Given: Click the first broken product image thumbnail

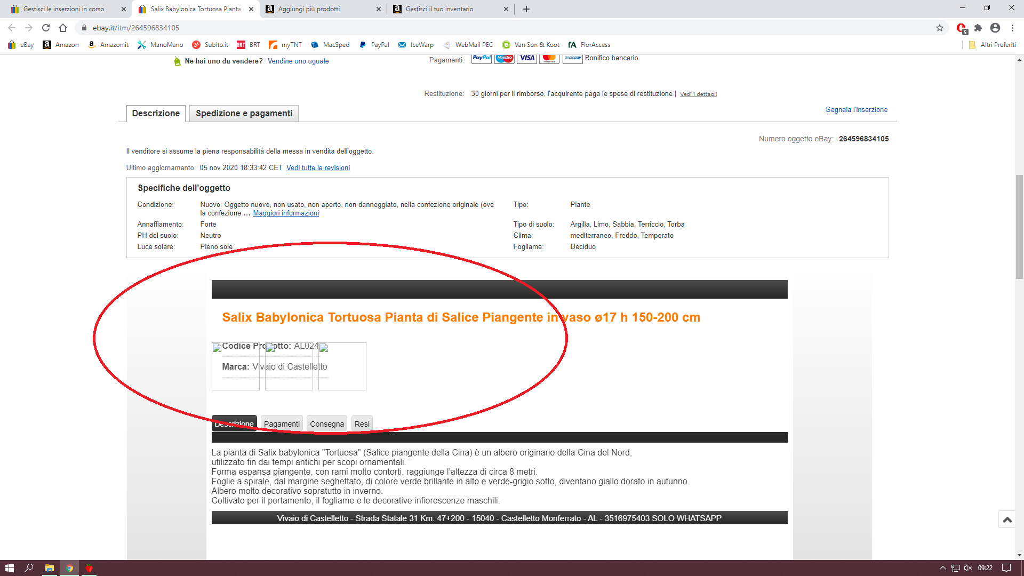Looking at the screenshot, I should (235, 366).
